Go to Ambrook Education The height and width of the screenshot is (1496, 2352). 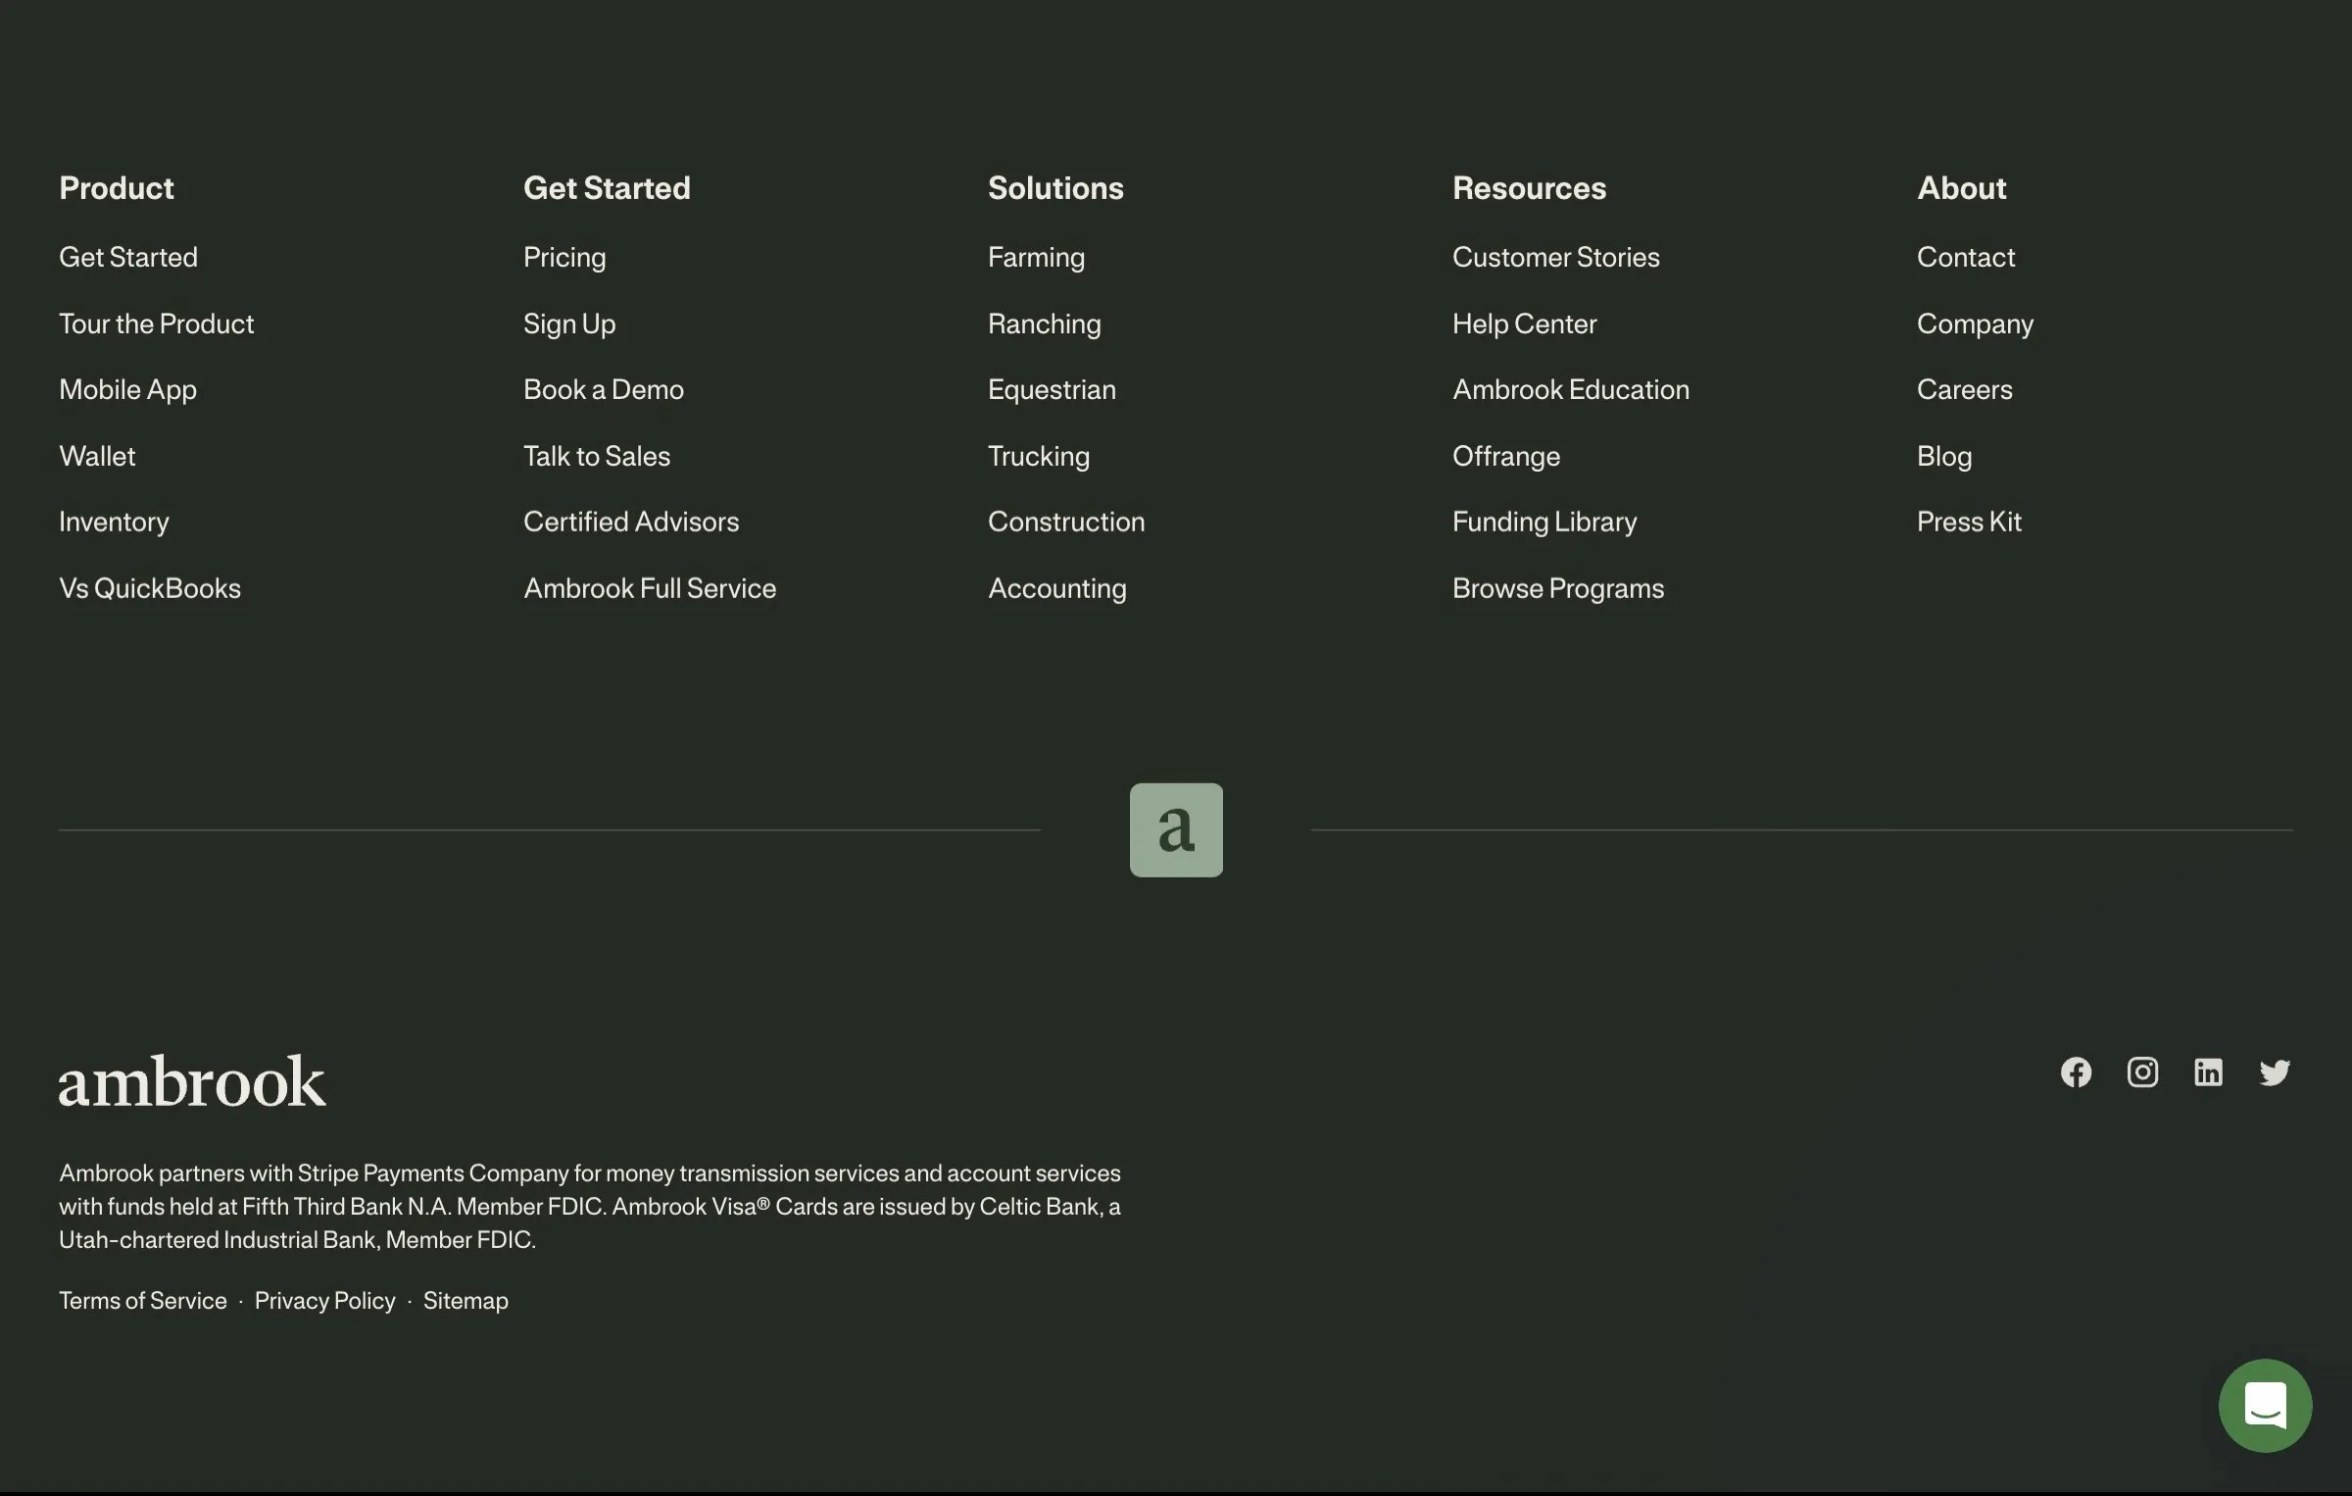[1571, 389]
